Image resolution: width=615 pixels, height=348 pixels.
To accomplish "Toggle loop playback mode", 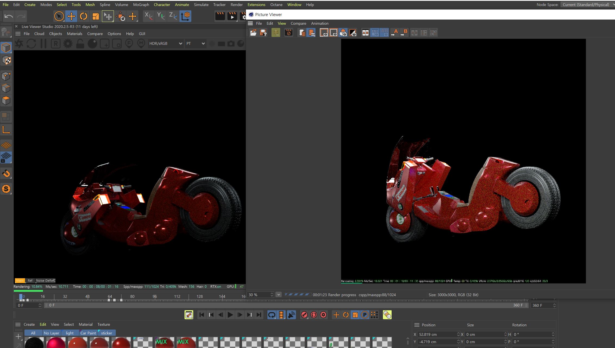I will coord(272,315).
